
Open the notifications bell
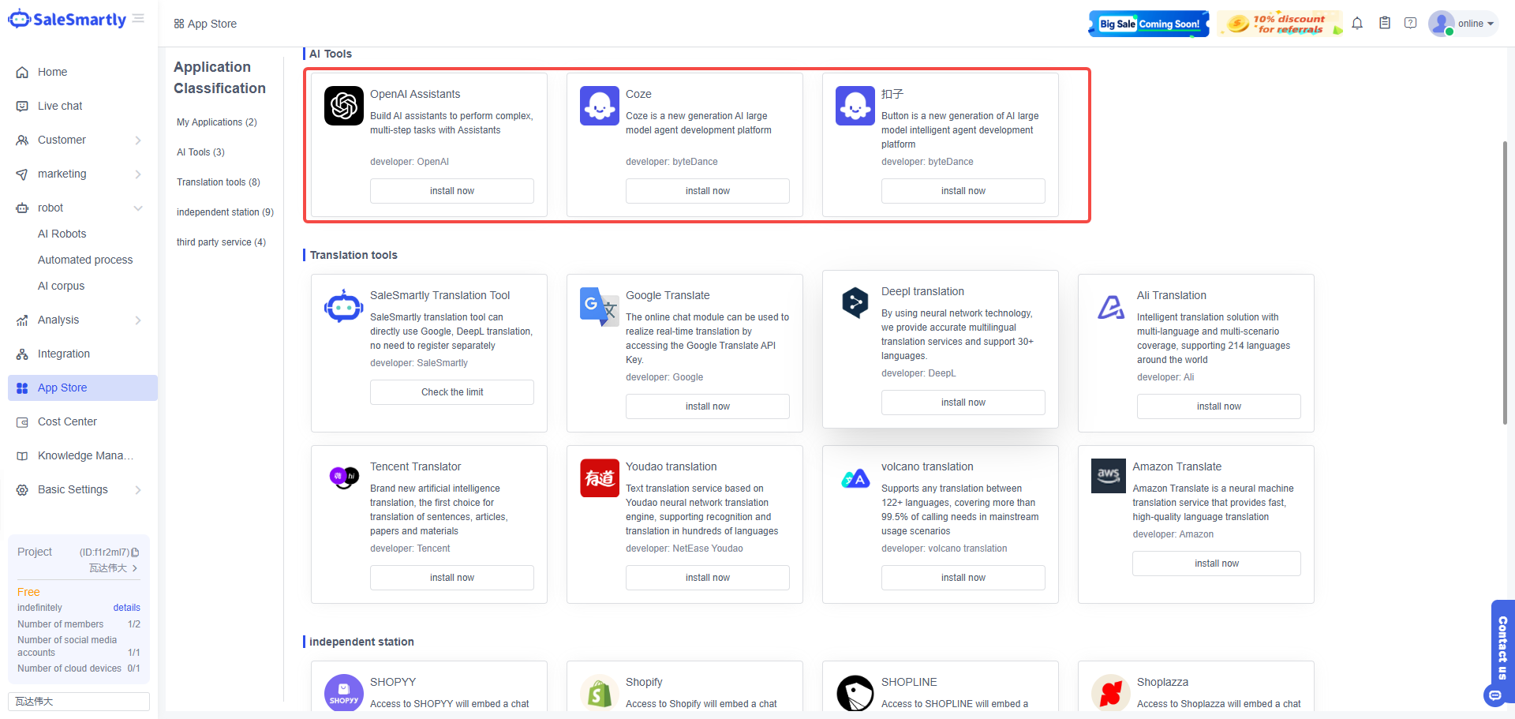pyautogui.click(x=1357, y=24)
